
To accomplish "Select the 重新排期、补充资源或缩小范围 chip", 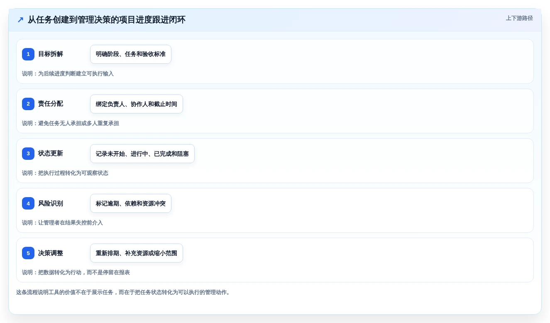I will click(x=137, y=253).
